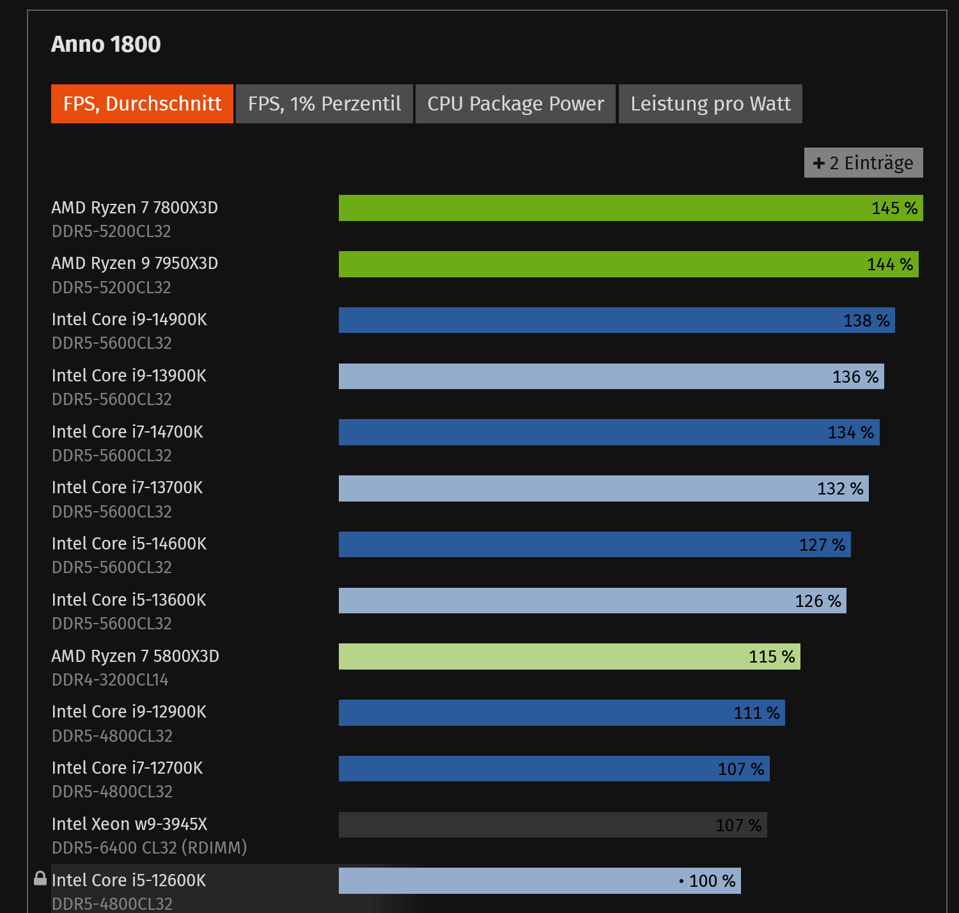
Task: Click the Intel Core i7-14700K label
Action: click(x=127, y=432)
